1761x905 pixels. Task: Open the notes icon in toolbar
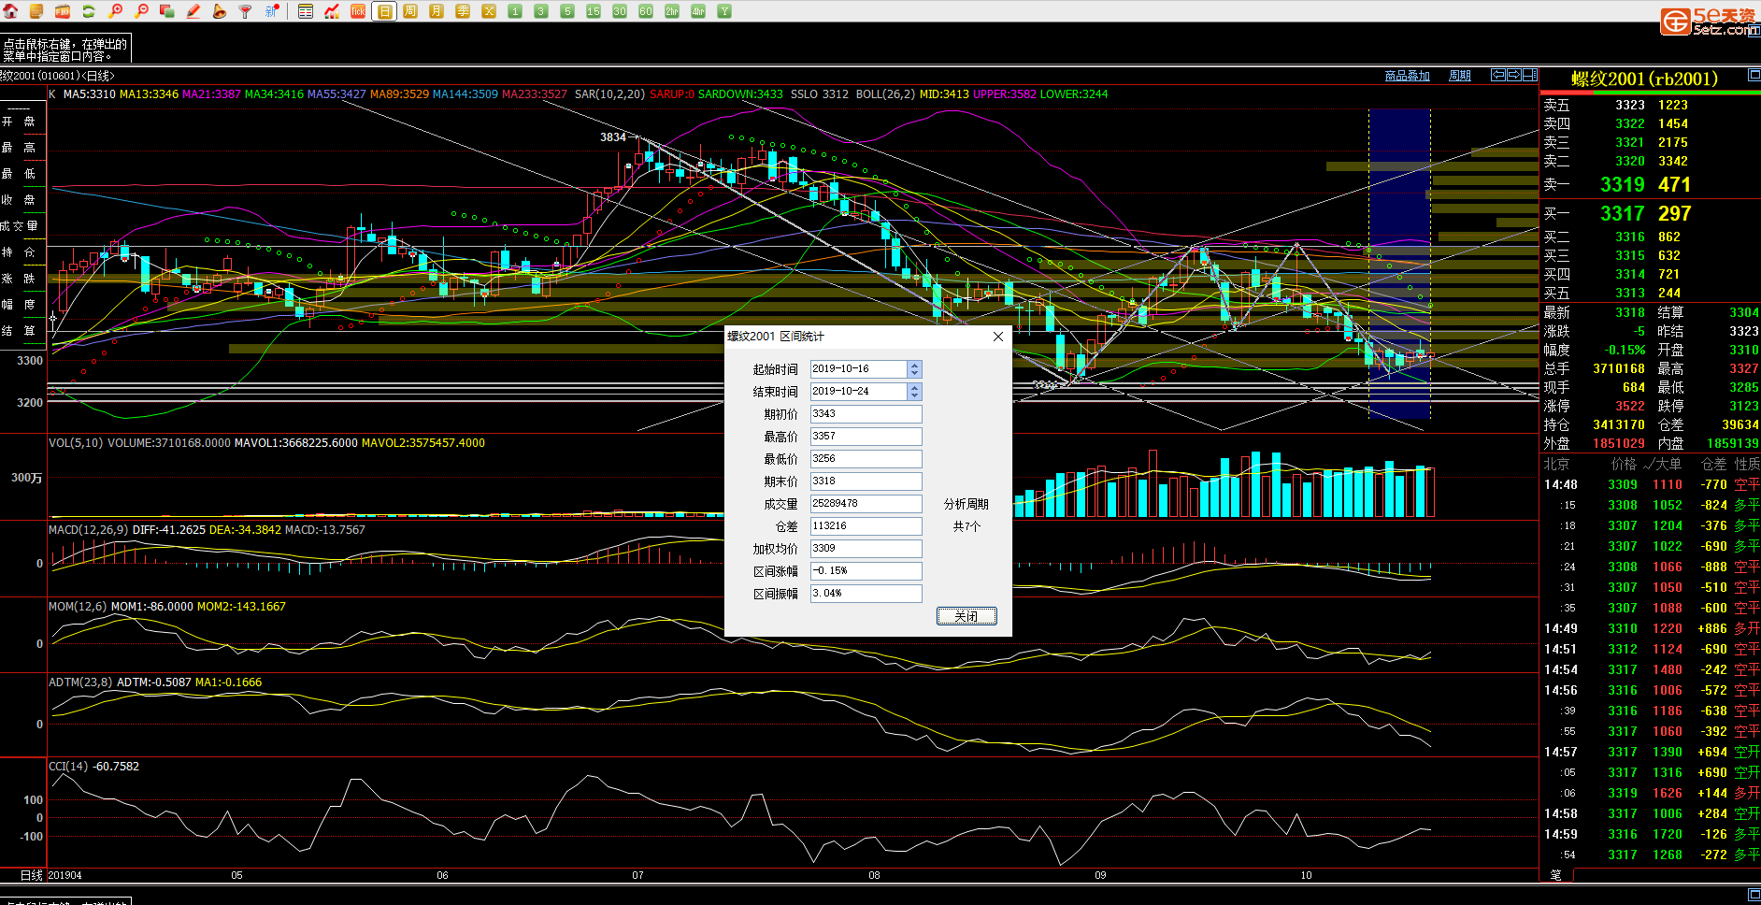[36, 11]
